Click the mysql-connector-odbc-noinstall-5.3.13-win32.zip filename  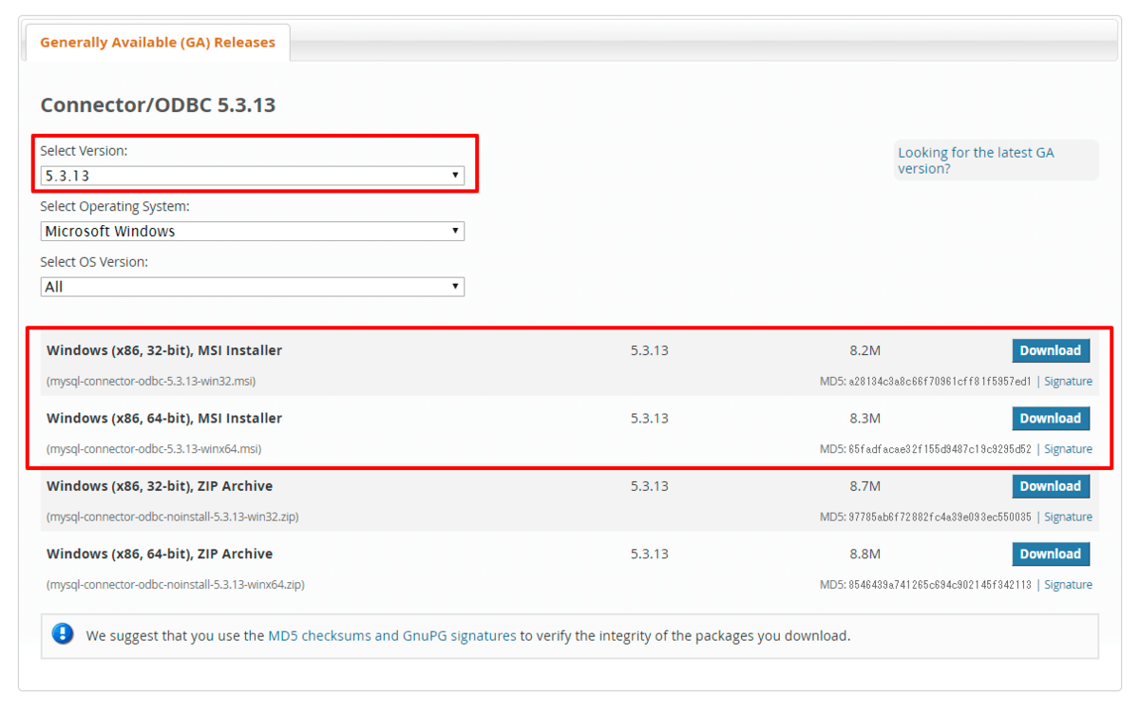173,517
